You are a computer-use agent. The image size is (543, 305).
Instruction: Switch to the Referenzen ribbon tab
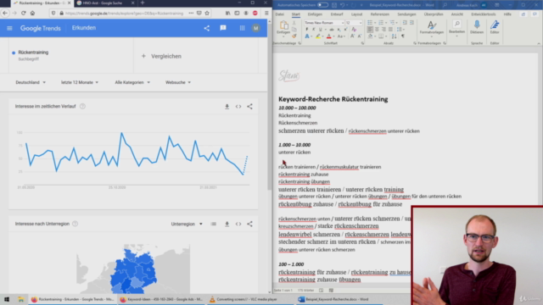click(380, 14)
